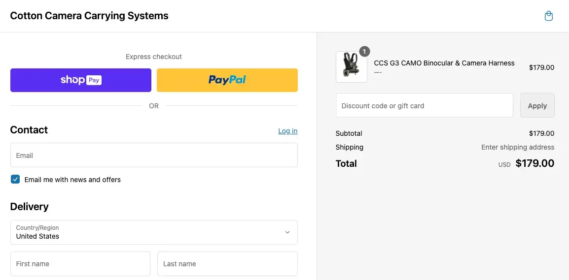569x280 pixels.
Task: Open the shopping bag cart icon
Action: [549, 16]
